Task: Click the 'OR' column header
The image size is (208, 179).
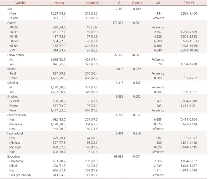Action: pyautogui.click(x=158, y=3)
